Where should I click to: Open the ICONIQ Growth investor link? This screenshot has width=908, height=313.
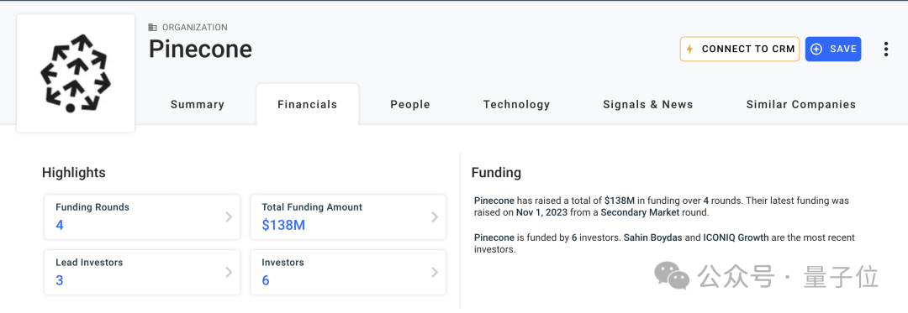pyautogui.click(x=736, y=238)
